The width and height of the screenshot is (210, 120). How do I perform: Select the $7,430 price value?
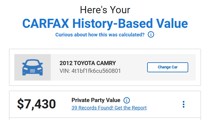[36, 104]
